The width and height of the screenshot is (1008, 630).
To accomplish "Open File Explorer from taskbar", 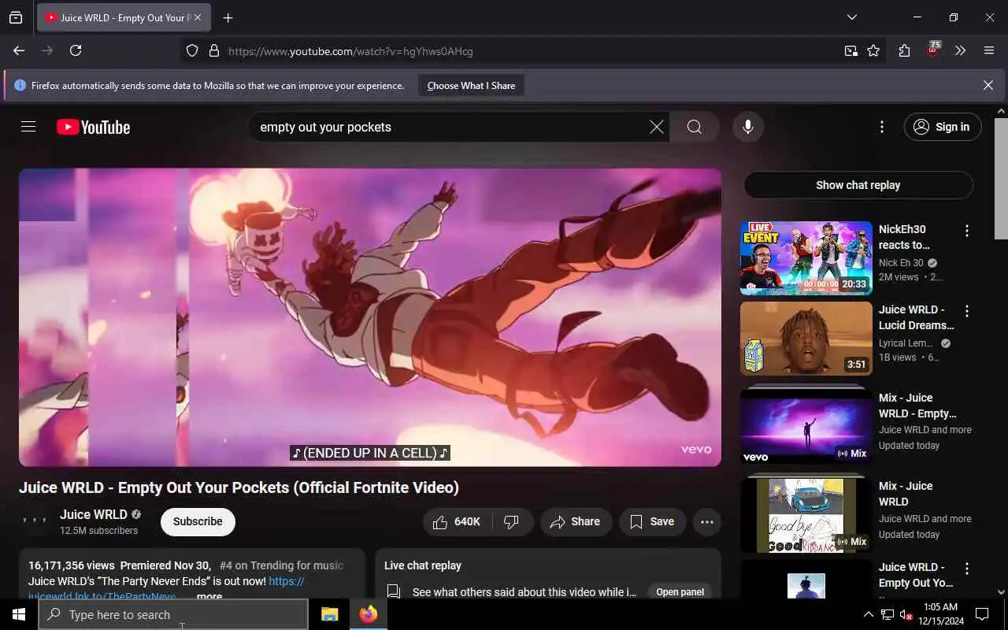I will point(329,614).
